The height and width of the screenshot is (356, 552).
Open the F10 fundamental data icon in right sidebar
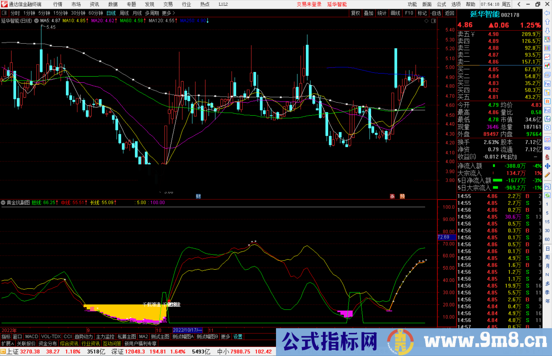(x=547, y=83)
